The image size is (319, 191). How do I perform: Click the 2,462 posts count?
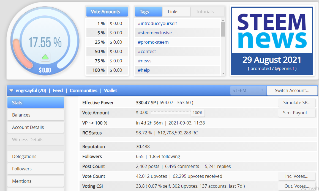(148, 167)
